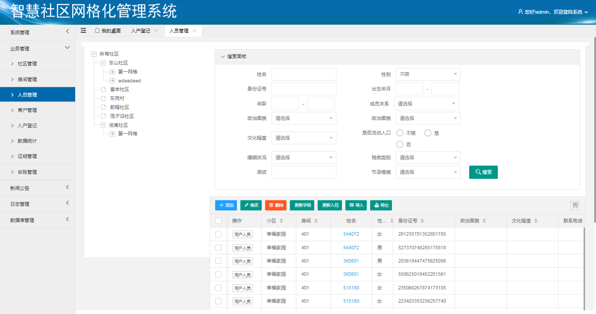The width and height of the screenshot is (596, 314).
Task: Check the first row's checkbox in the table
Action: point(218,234)
